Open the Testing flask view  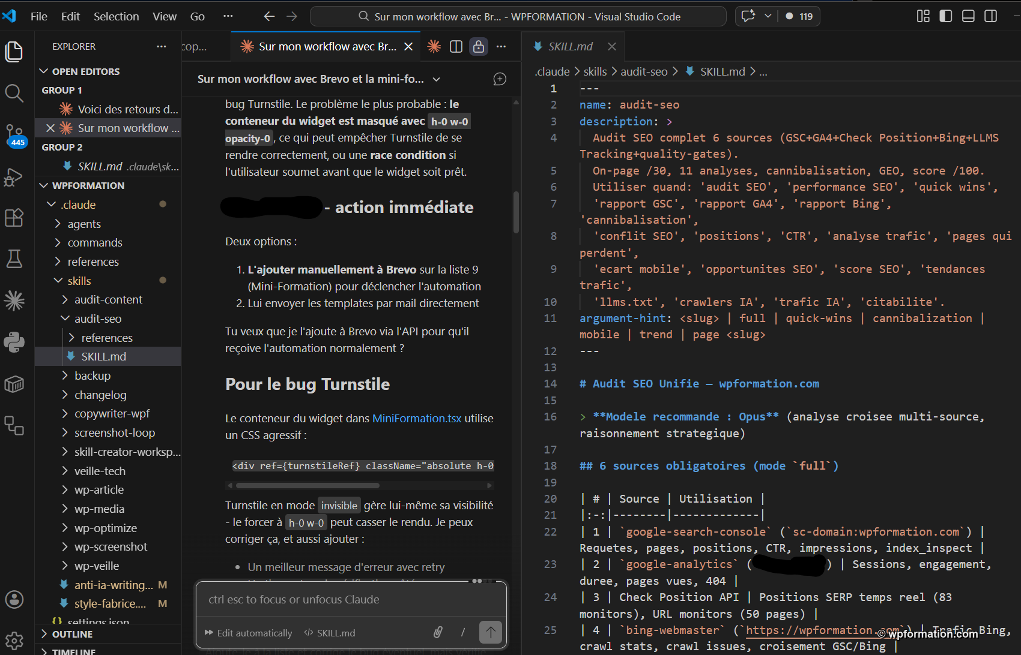14,259
